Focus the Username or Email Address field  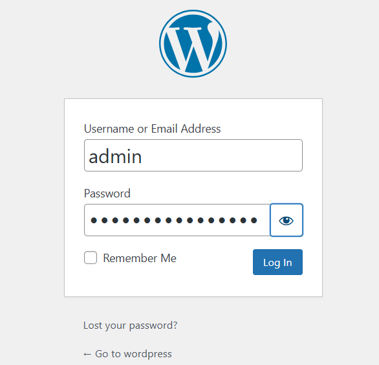pos(193,155)
